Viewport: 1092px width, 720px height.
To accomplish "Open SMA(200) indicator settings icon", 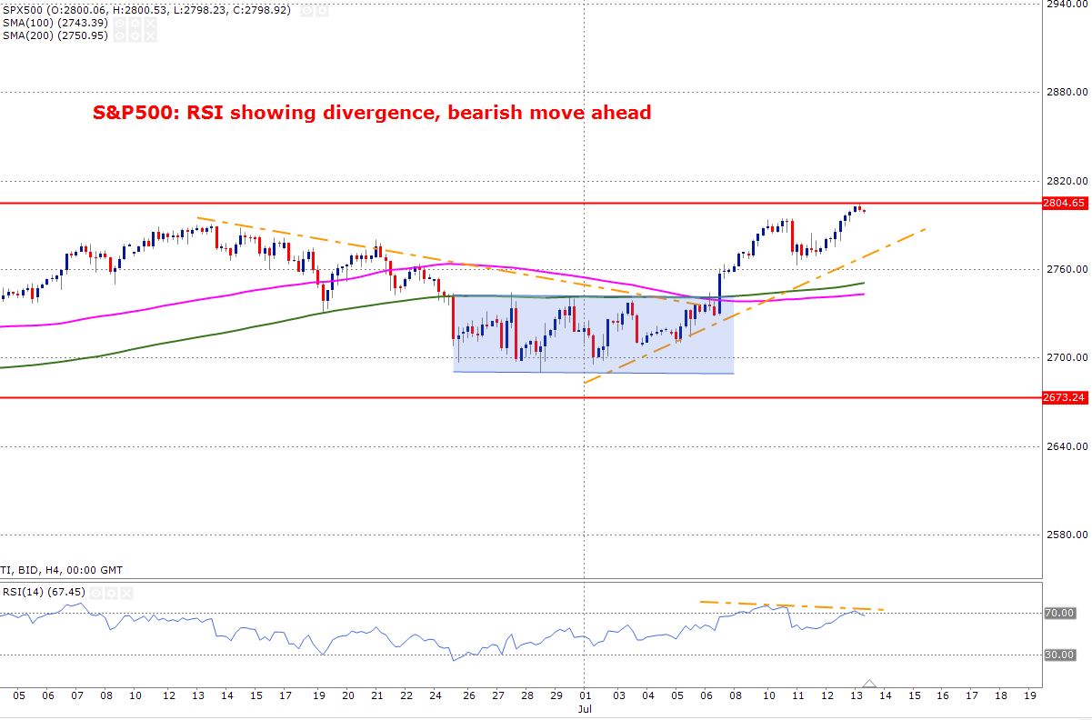I will click(x=135, y=36).
